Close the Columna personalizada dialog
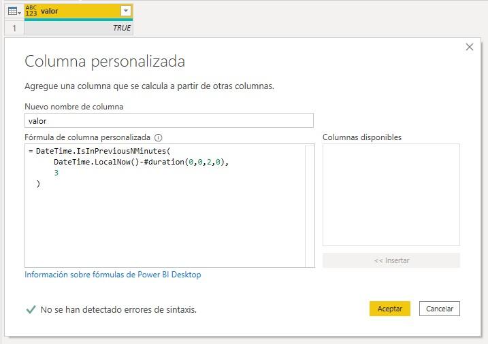488x344 pixels. coord(470,47)
